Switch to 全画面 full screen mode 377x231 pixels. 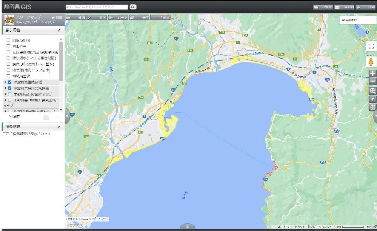(160, 18)
